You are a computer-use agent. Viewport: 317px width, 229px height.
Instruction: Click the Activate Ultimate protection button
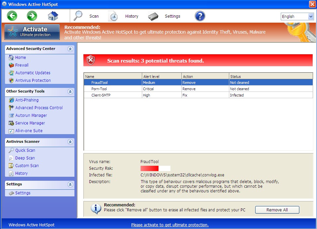tap(32, 32)
